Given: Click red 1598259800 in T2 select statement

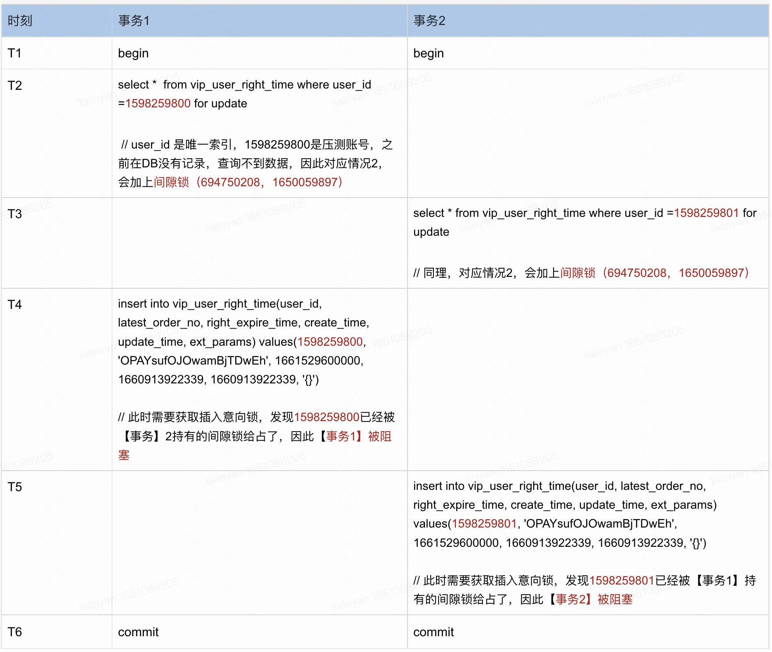Looking at the screenshot, I should (158, 103).
